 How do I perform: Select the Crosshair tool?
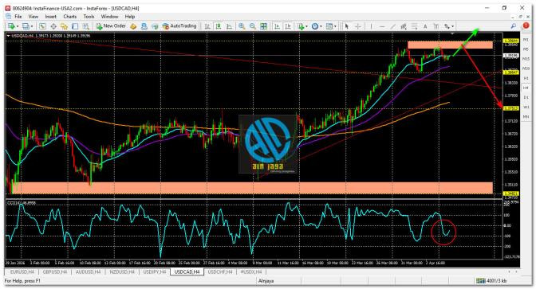[x=358, y=26]
